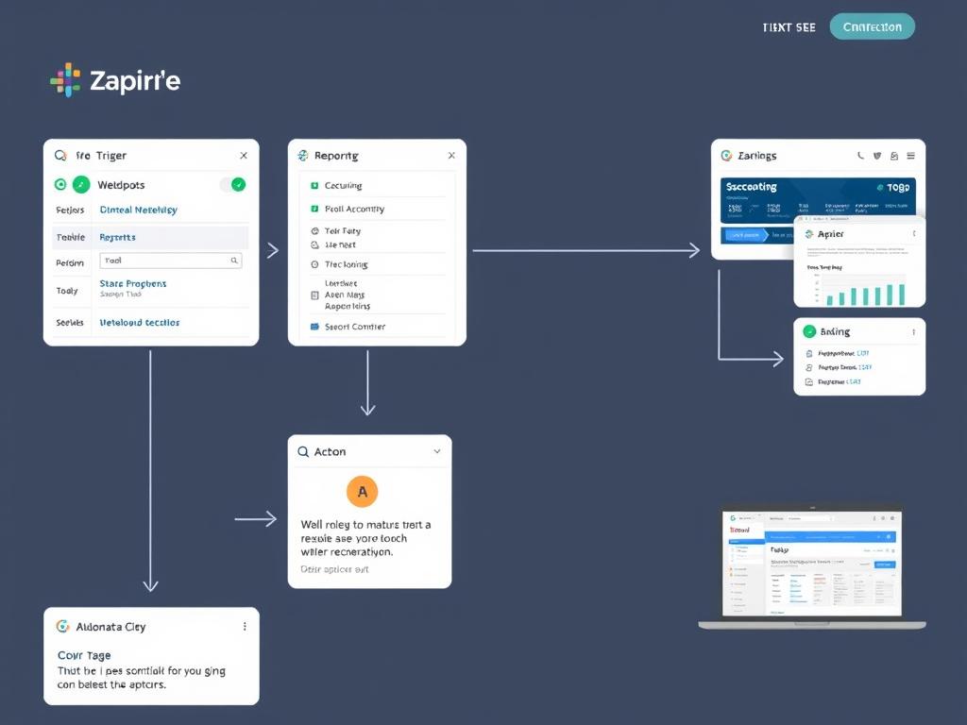
Task: Open the kebab menu on the Apier chart card
Action: (x=915, y=233)
